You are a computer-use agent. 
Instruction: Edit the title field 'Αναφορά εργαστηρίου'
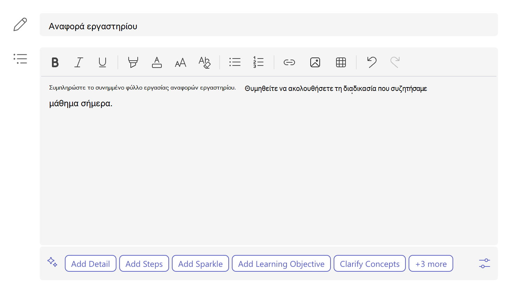tap(269, 25)
